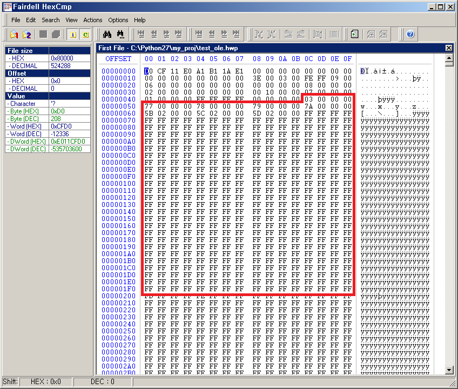Click the File size DECIMAL value 524288
Screen dimensions: 458x389
[70, 66]
